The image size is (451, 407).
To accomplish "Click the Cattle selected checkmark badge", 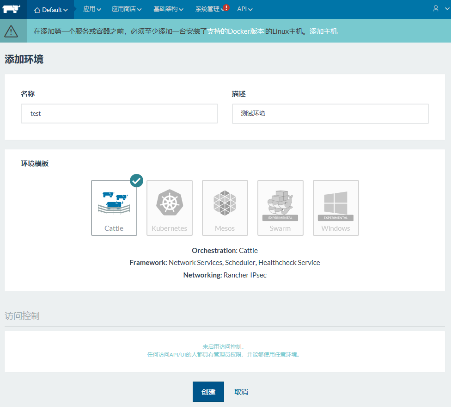I will (136, 181).
